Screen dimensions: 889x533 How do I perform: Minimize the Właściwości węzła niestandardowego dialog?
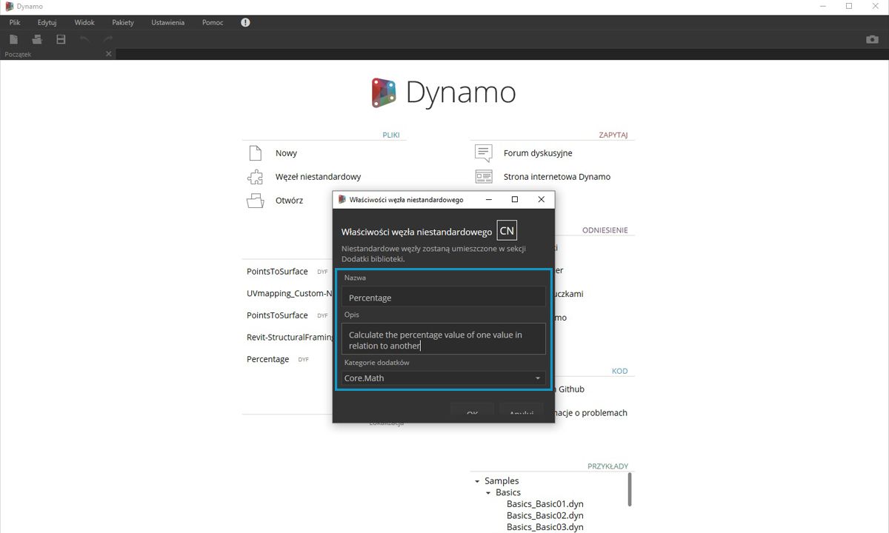(489, 199)
